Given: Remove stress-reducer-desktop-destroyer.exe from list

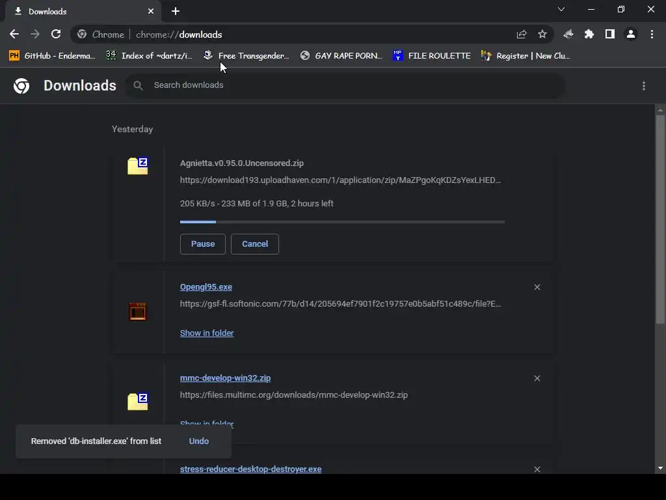Looking at the screenshot, I should (x=537, y=469).
